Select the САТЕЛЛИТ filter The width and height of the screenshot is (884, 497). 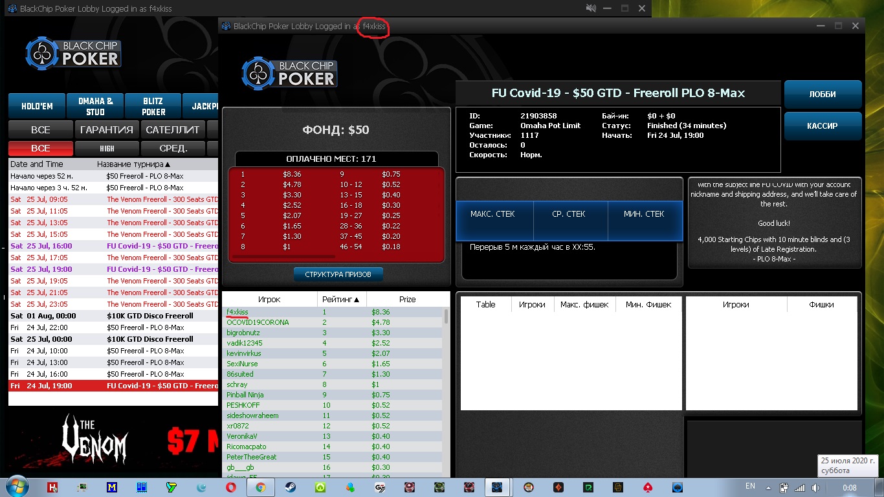pos(172,129)
